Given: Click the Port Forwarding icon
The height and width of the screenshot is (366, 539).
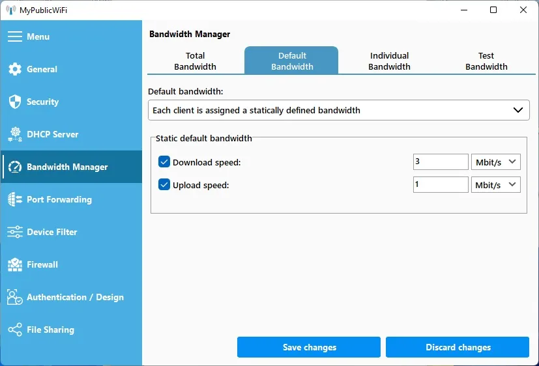Looking at the screenshot, I should (x=14, y=199).
